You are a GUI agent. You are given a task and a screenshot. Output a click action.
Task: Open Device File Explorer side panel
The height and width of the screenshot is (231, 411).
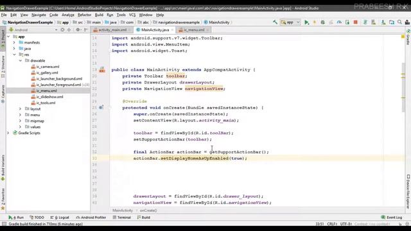(408, 192)
